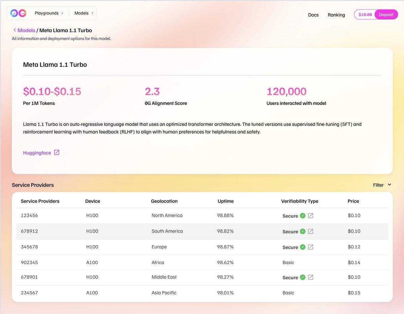The image size is (404, 314).
Task: Click the Europe geolocation cell
Action: [x=159, y=247]
